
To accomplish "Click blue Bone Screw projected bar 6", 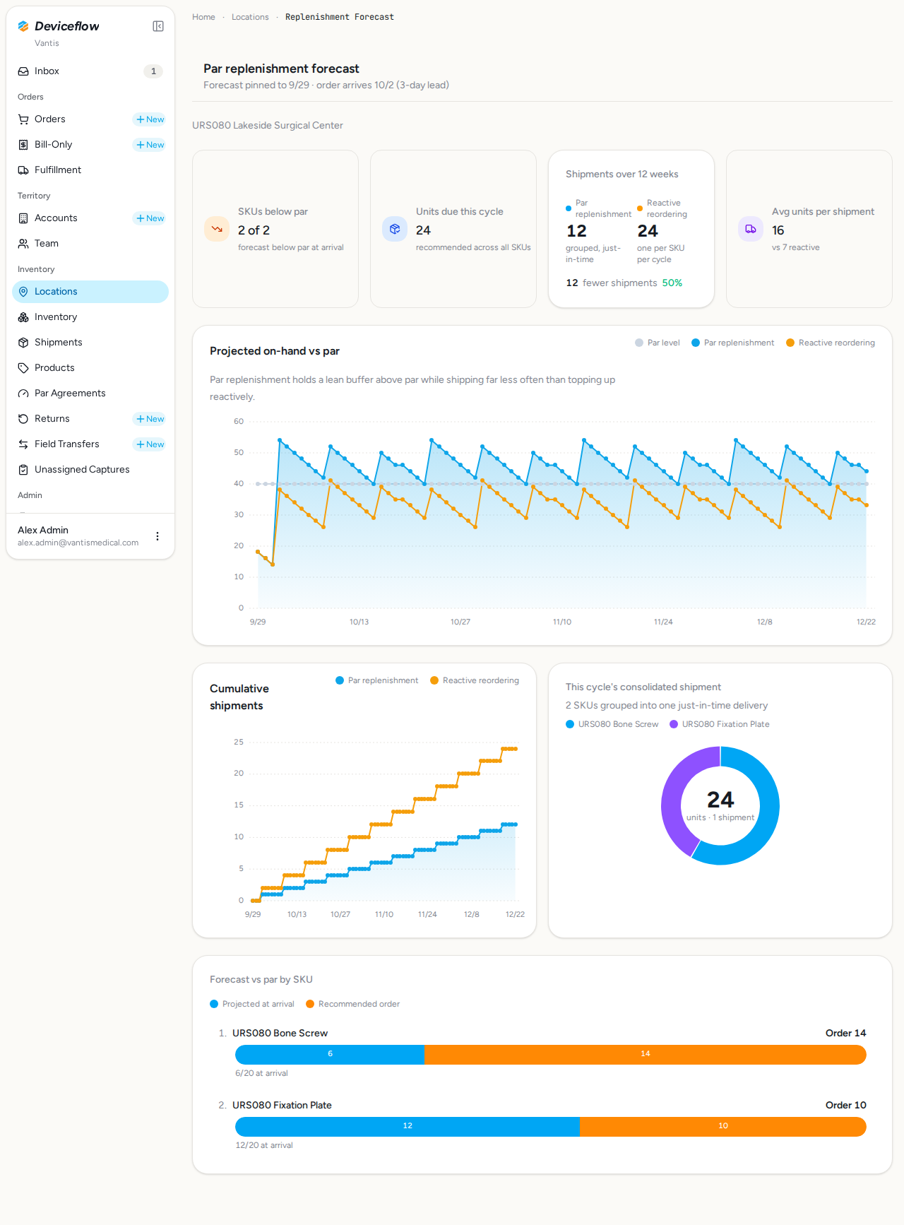I will click(330, 1054).
